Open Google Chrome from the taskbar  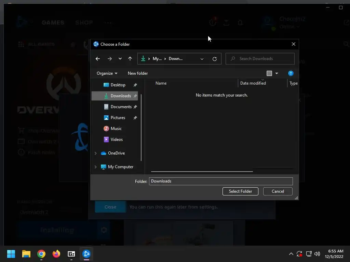(x=41, y=254)
